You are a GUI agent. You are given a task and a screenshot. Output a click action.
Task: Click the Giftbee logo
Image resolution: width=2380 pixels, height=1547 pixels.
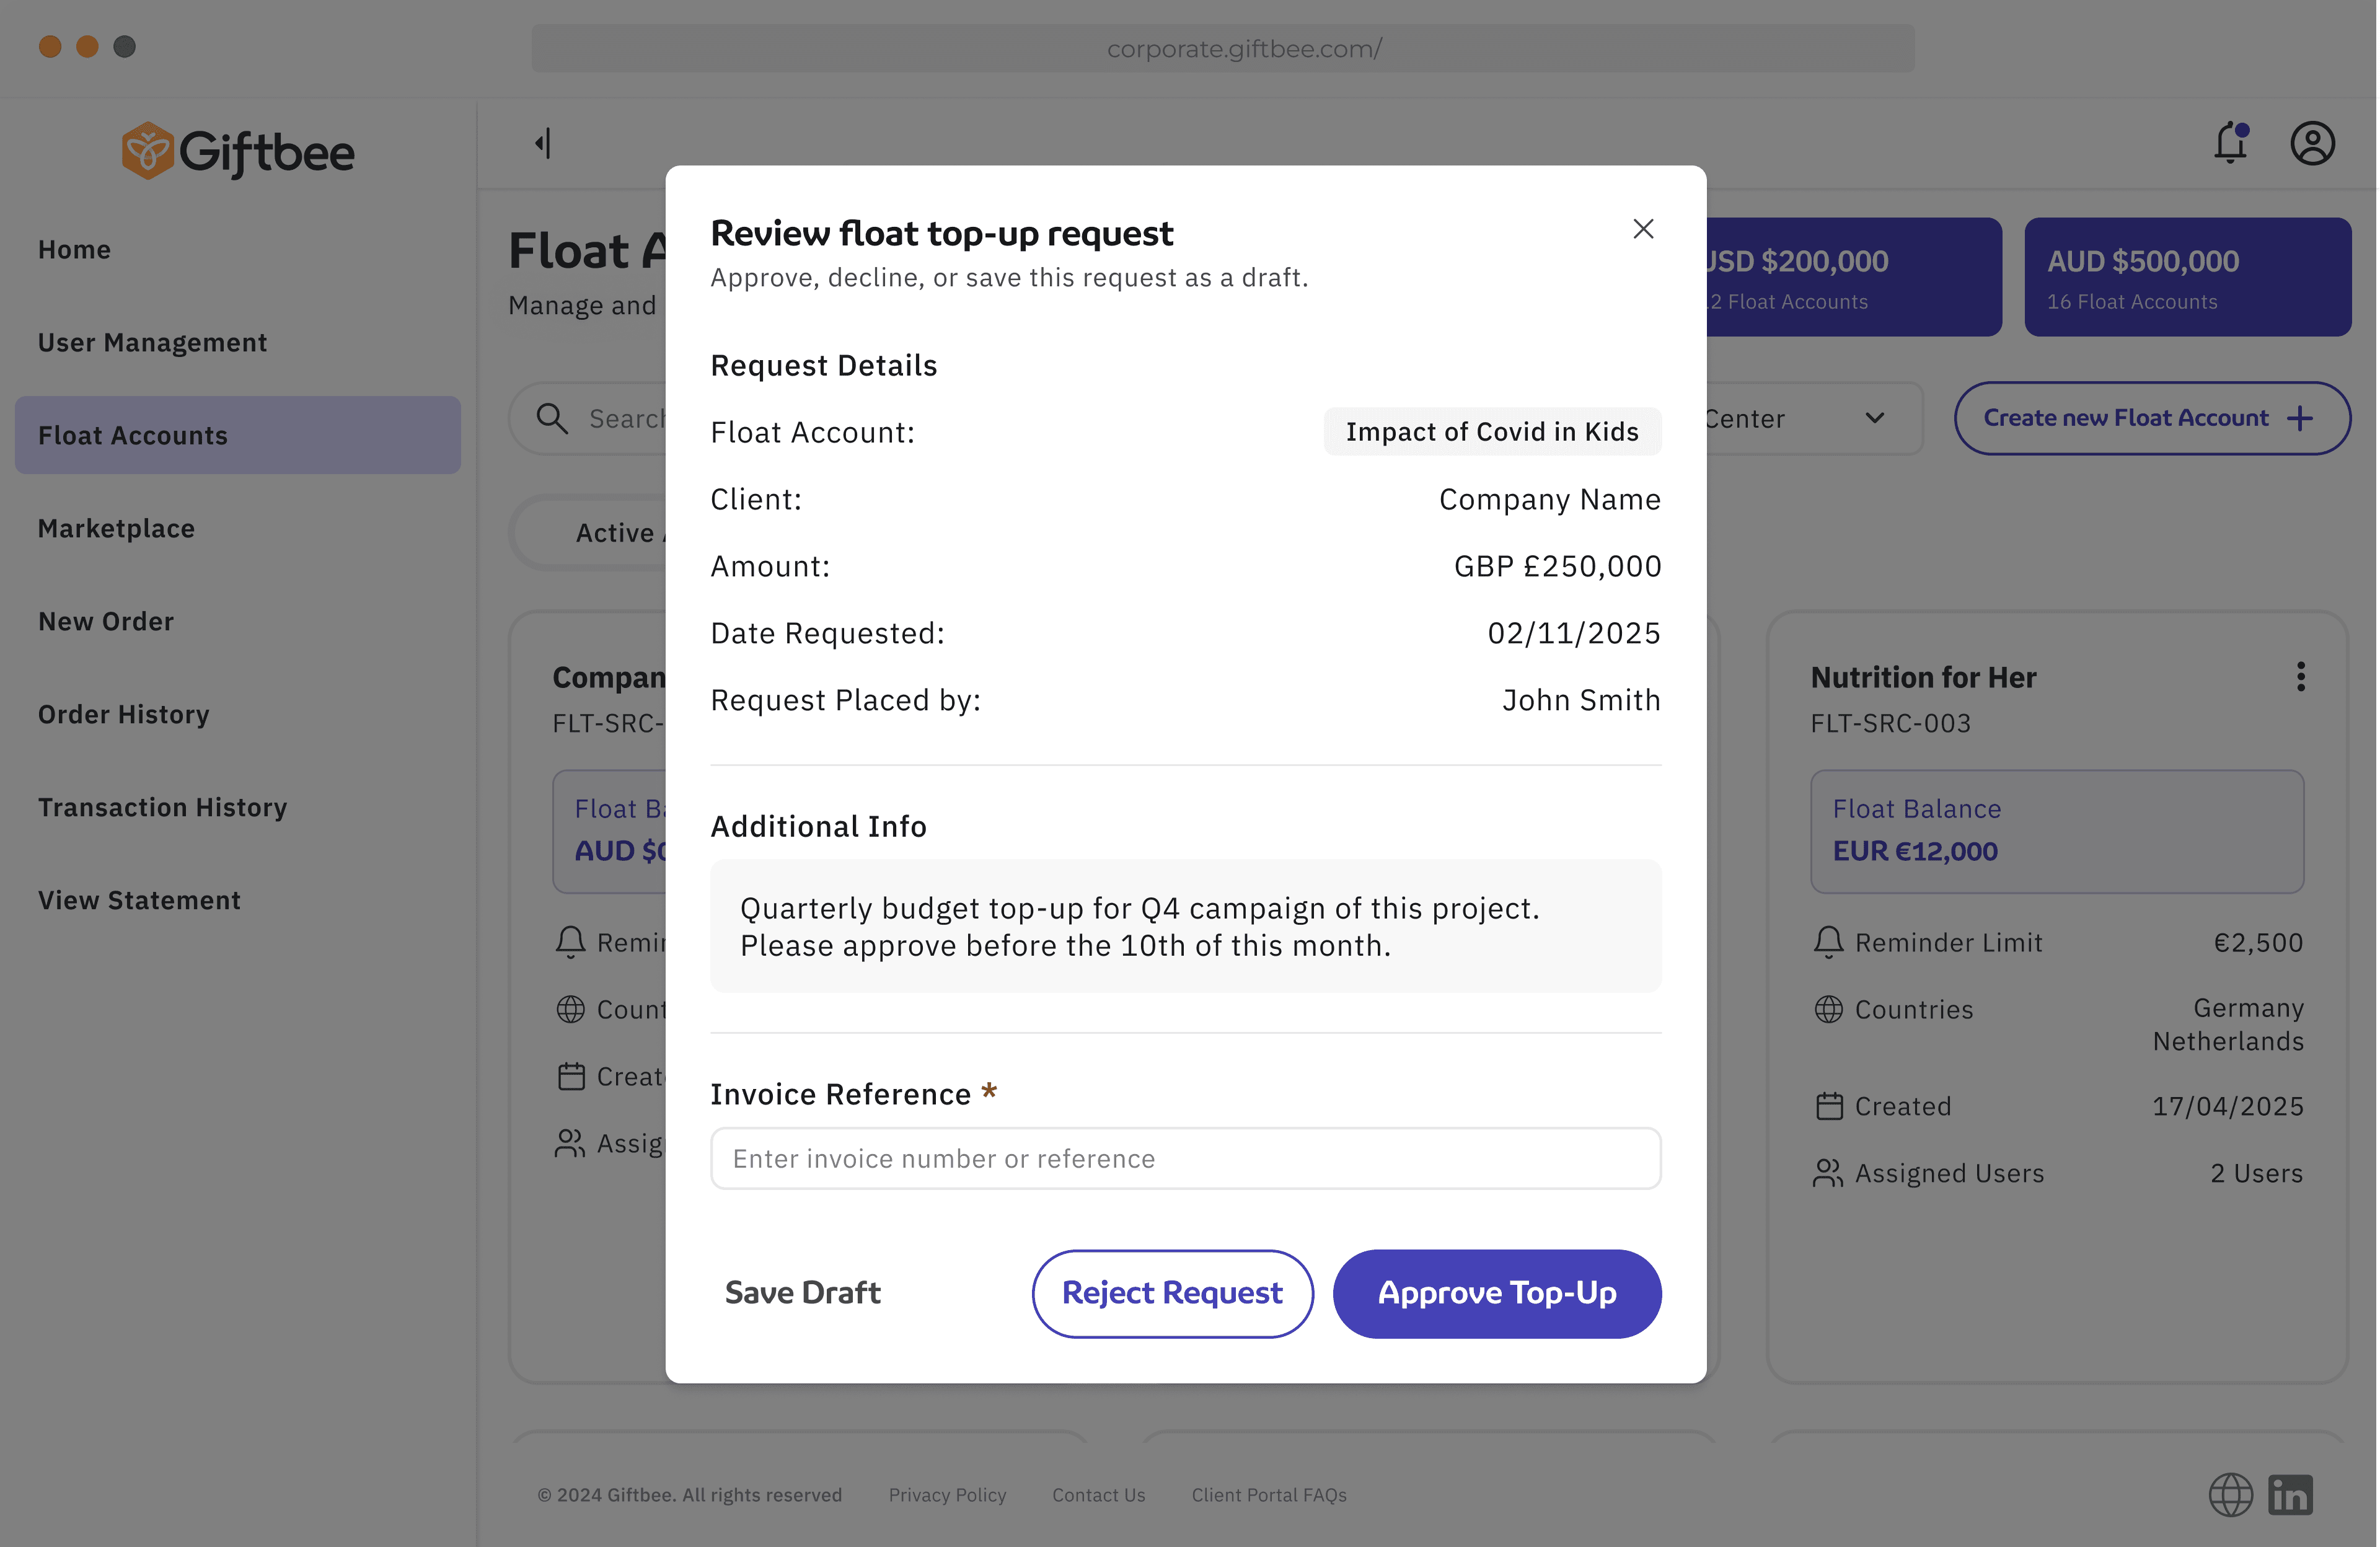(238, 151)
